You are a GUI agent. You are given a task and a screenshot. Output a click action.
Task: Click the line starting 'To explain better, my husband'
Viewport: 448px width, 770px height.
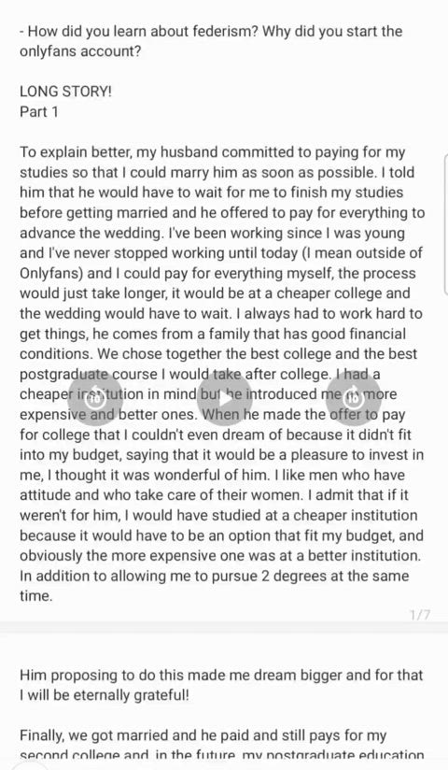click(x=212, y=152)
